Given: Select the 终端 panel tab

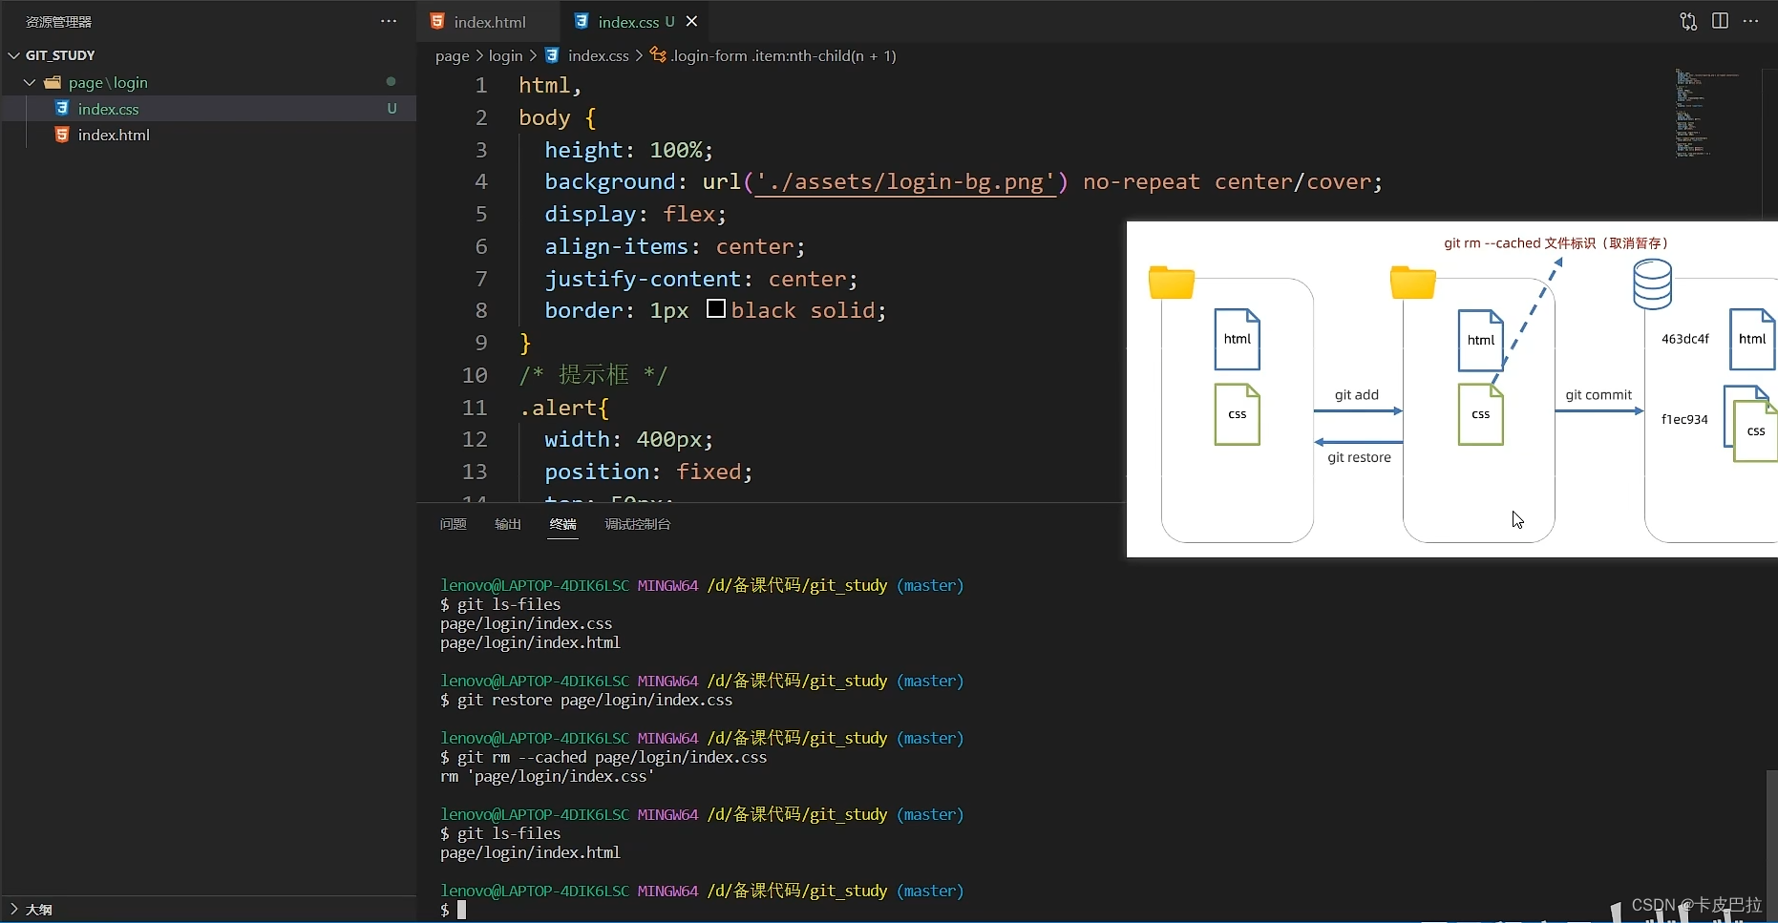Looking at the screenshot, I should 563,524.
